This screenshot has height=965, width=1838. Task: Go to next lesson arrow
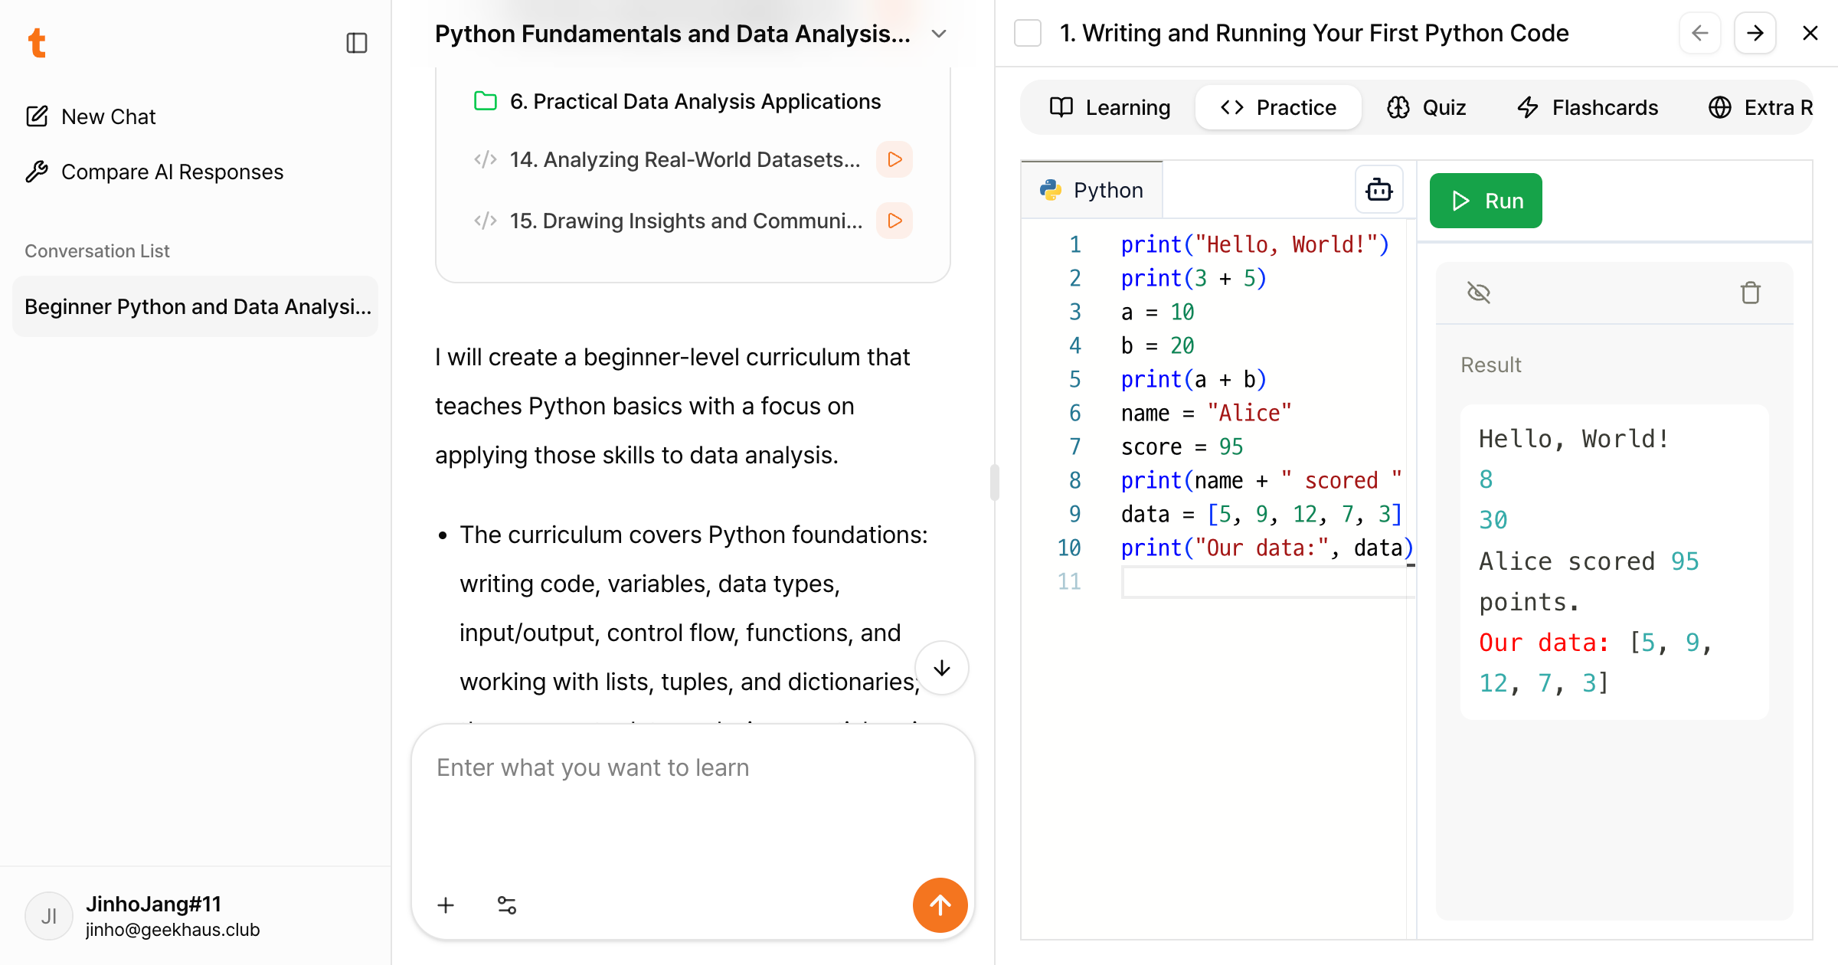coord(1755,33)
